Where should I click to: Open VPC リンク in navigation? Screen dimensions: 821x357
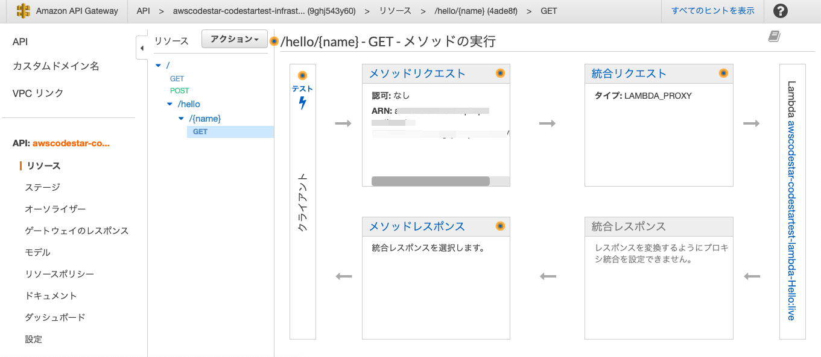(x=38, y=93)
